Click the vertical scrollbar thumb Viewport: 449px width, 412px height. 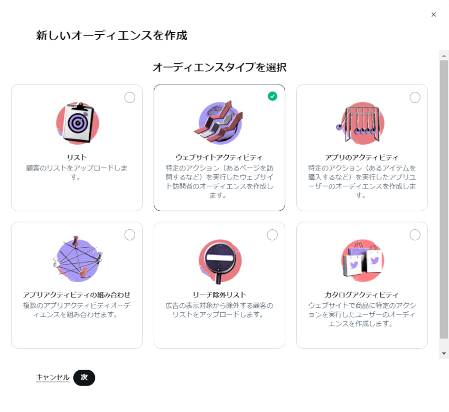[444, 199]
